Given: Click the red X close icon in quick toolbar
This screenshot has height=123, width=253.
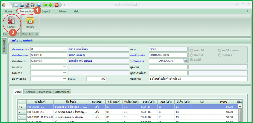Looking at the screenshot, I should point(57,5).
